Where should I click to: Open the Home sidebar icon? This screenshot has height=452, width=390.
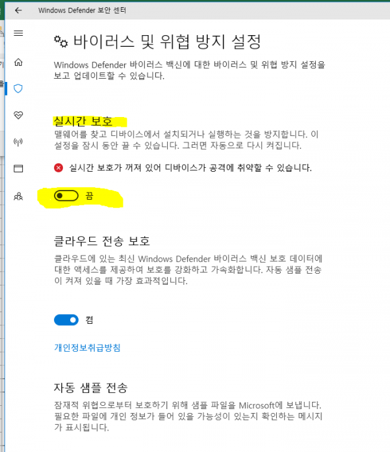(18, 62)
